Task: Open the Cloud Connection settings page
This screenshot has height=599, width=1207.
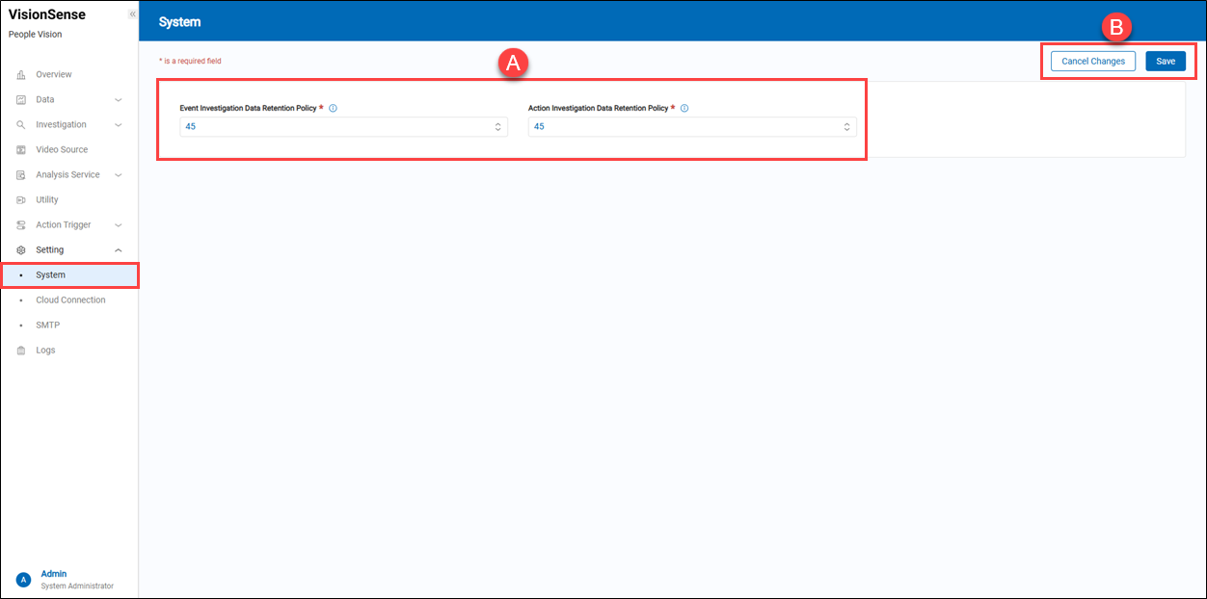Action: [70, 300]
